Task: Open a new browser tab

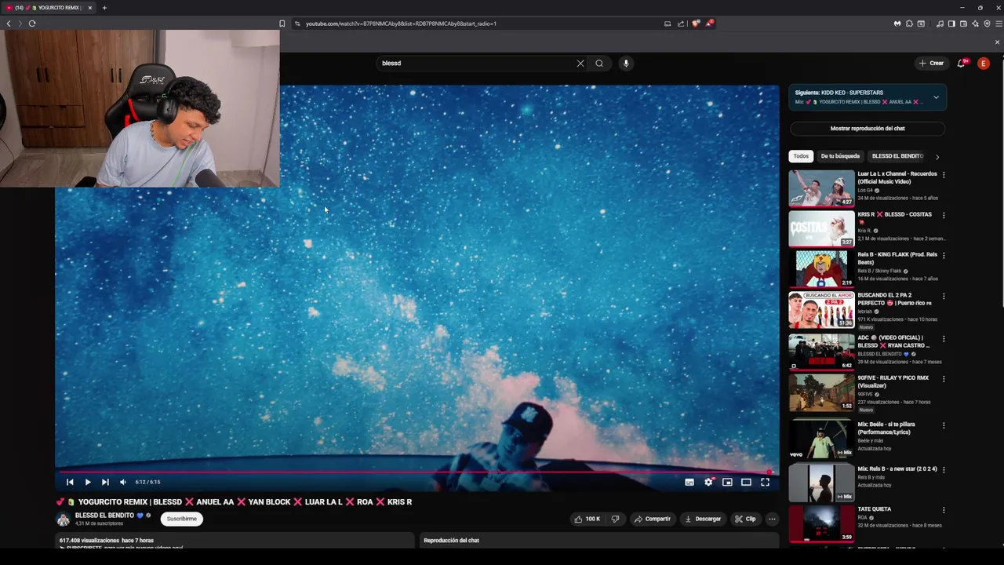Action: (104, 8)
